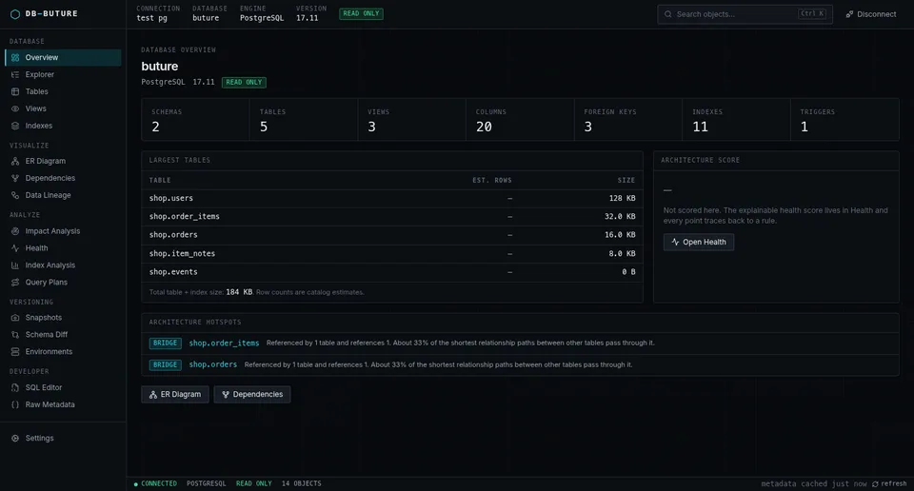Click the Snapshots camera icon
The width and height of the screenshot is (914, 491).
click(x=15, y=318)
